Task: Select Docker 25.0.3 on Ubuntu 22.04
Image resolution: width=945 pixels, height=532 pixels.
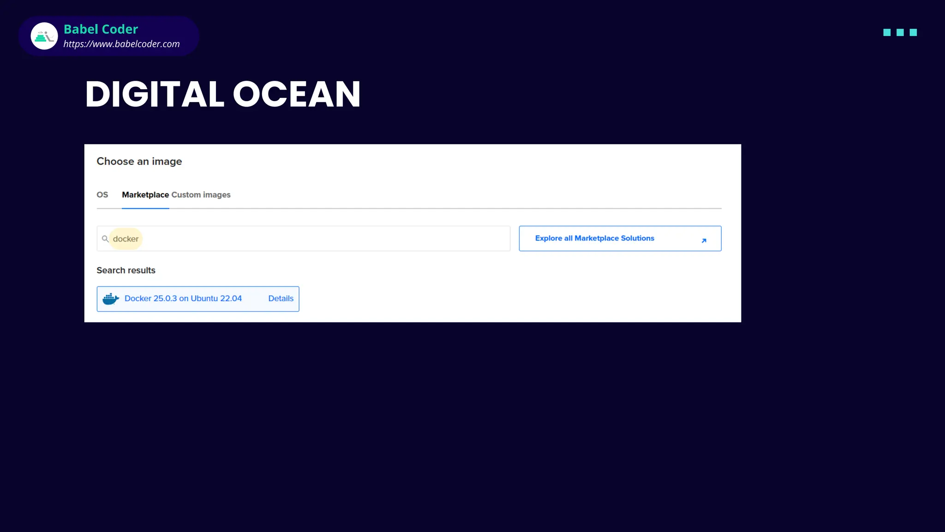Action: (x=183, y=299)
